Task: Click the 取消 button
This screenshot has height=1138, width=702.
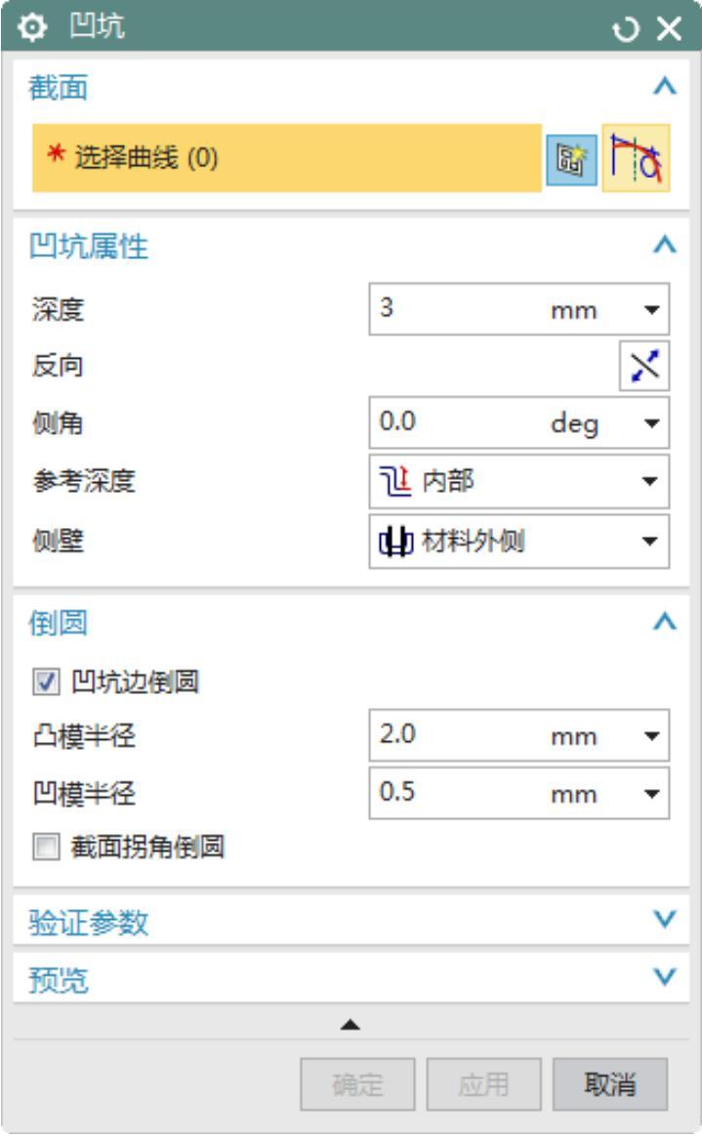Action: [x=609, y=1084]
